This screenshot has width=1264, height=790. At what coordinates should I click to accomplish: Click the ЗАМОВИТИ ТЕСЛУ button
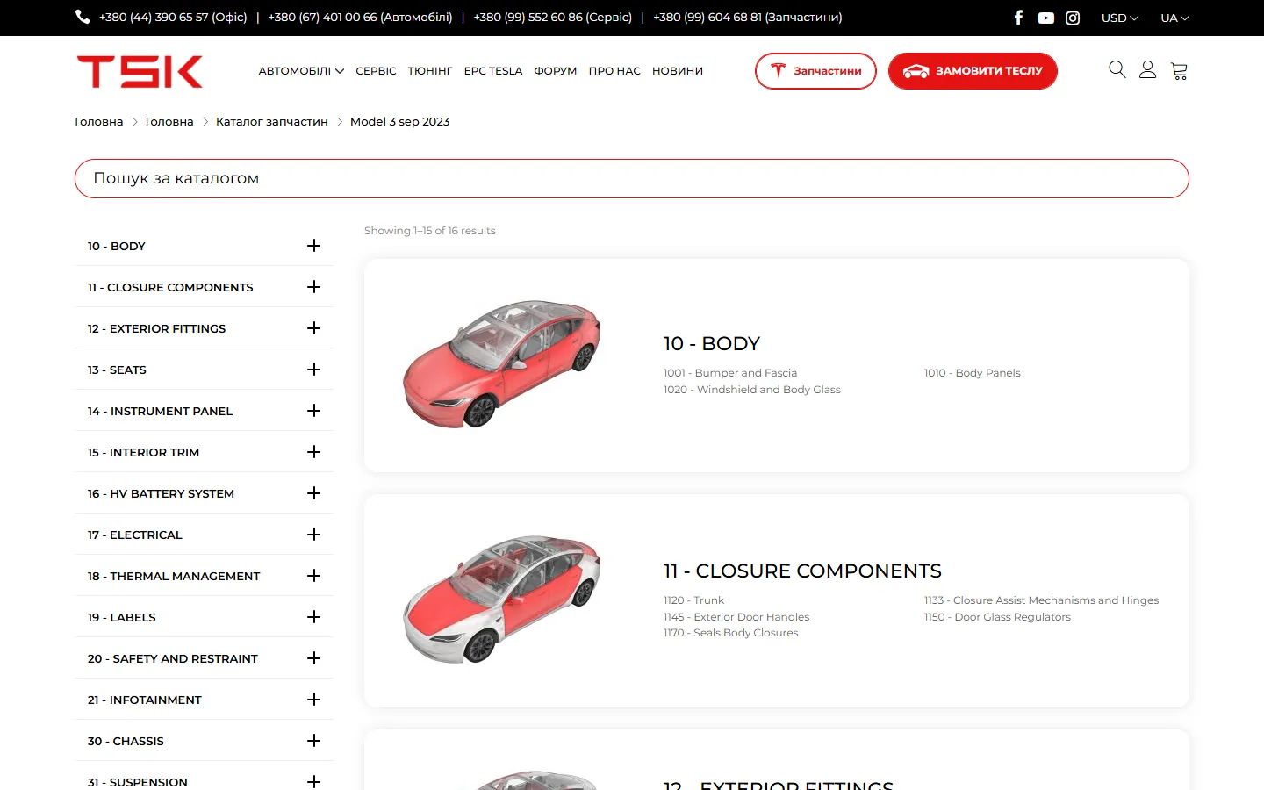point(973,71)
